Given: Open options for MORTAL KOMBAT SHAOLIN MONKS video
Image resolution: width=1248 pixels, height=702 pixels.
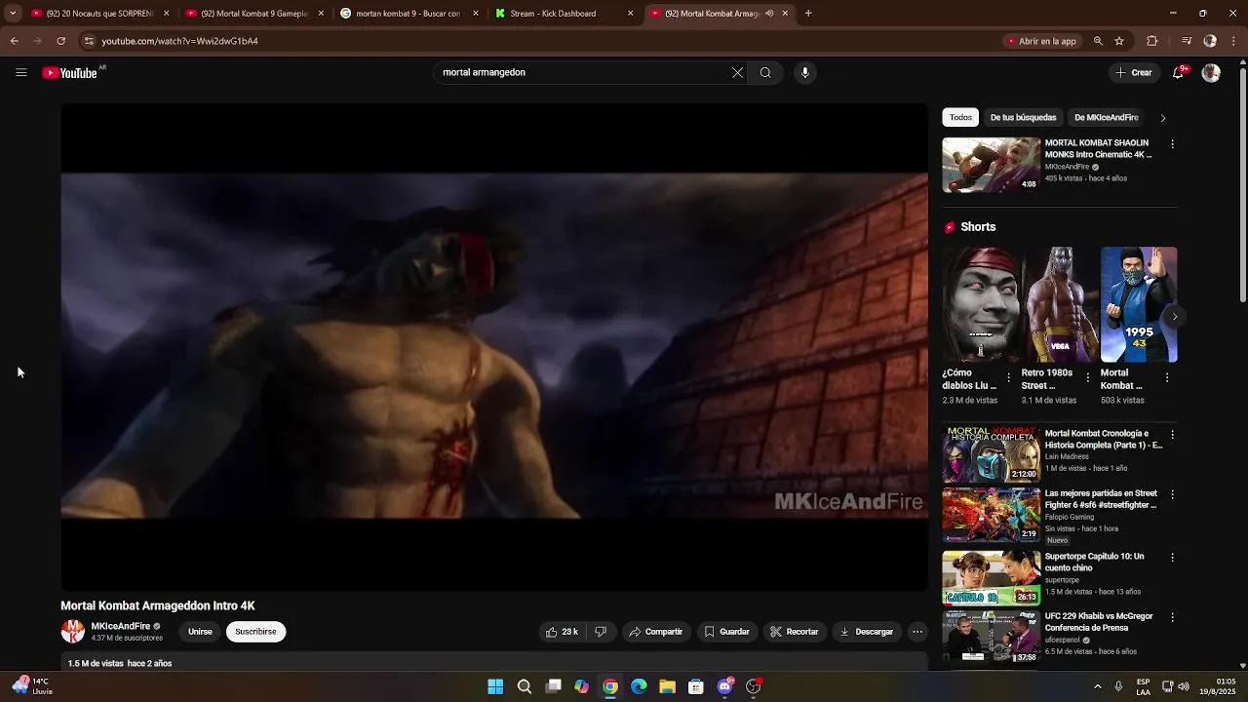Looking at the screenshot, I should 1172,144.
